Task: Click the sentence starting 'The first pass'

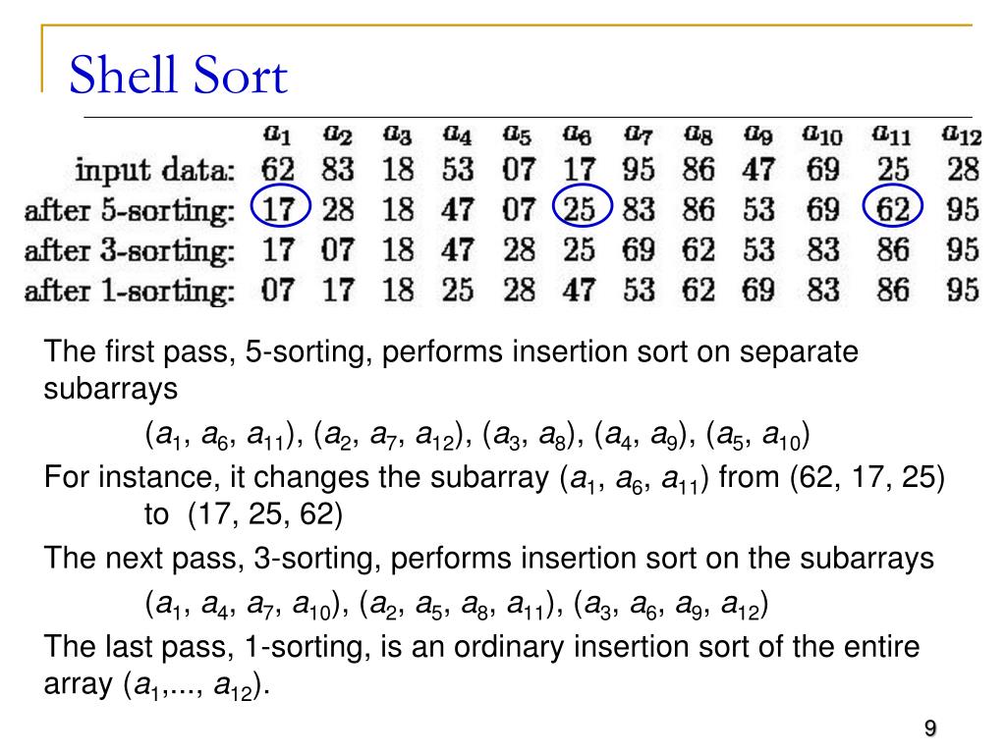Action: click(x=451, y=370)
